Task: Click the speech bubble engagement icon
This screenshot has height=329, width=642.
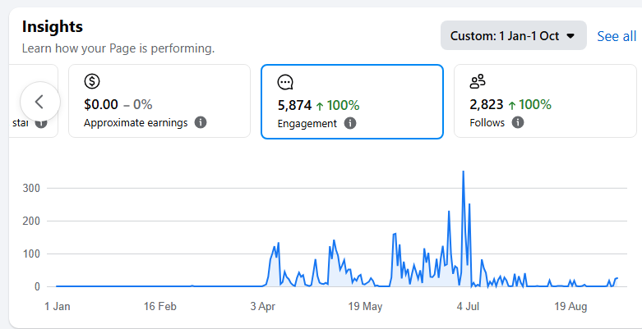Action: pos(285,83)
